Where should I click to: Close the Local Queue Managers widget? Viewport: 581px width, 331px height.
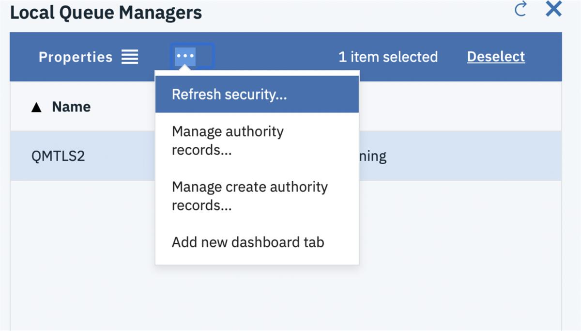click(x=553, y=9)
